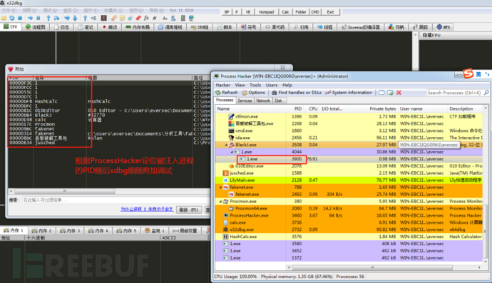
Task: Select the 1.exe PID 3900 process row
Action: coord(349,159)
